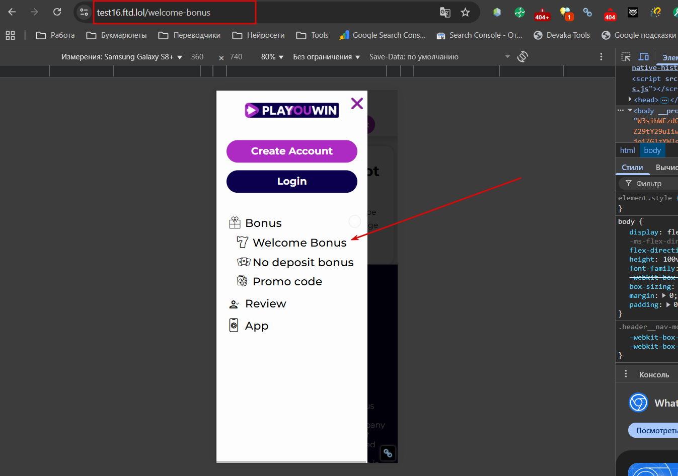Expand the head element in DOM tree
Image resolution: width=678 pixels, height=476 pixels.
click(630, 100)
